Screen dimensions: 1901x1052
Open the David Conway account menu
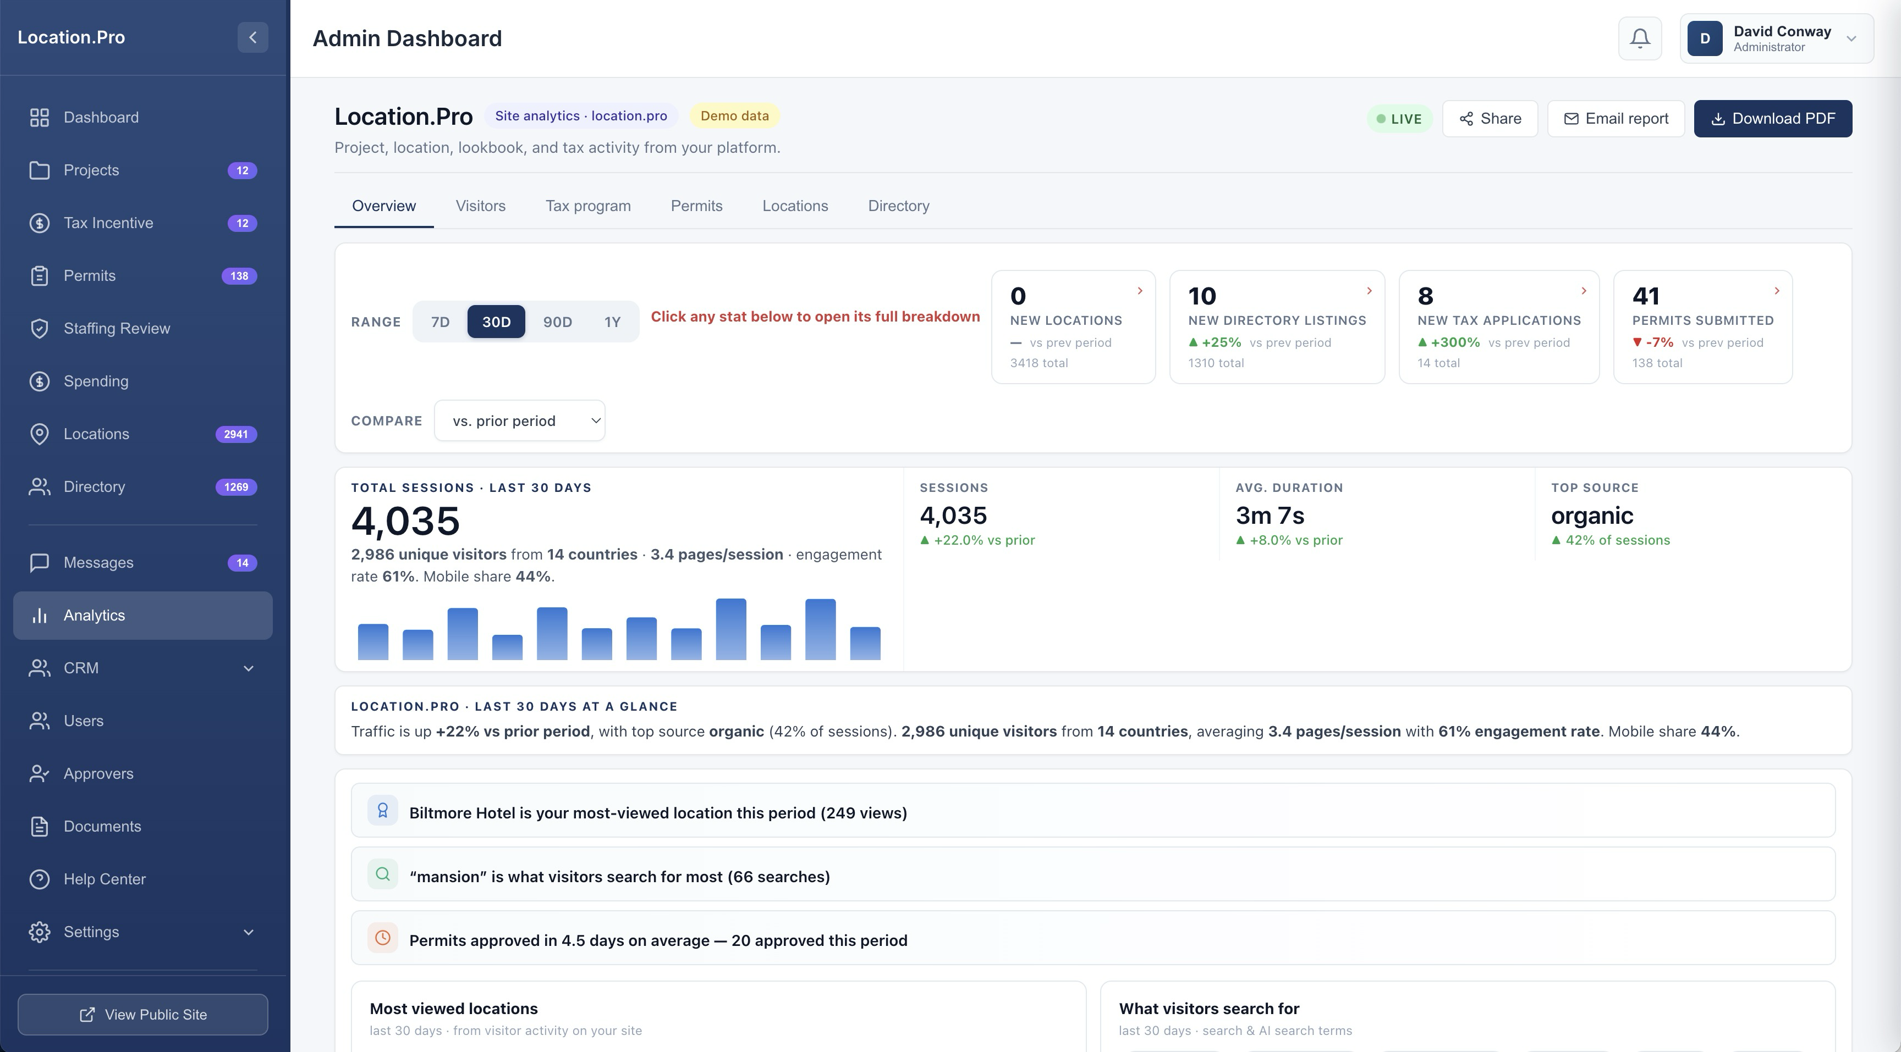pyautogui.click(x=1776, y=38)
